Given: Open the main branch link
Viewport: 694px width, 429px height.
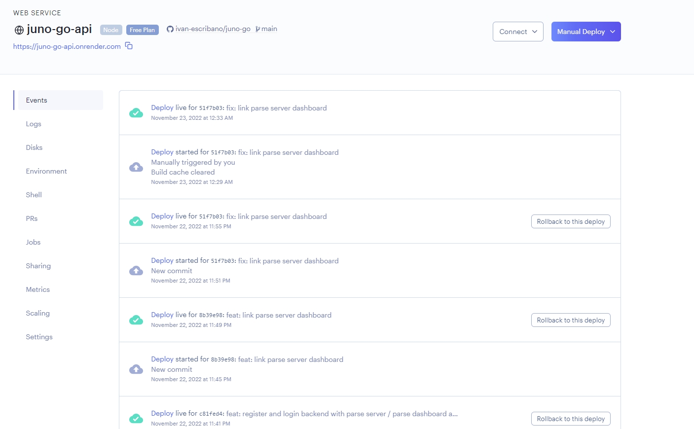Looking at the screenshot, I should (x=269, y=29).
